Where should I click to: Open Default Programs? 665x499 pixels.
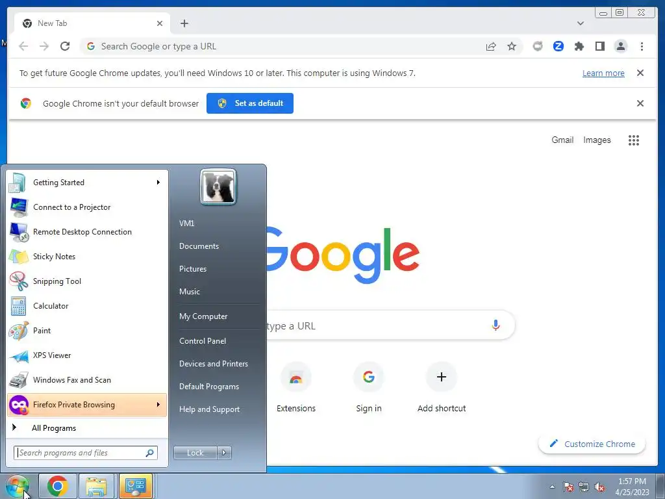click(208, 387)
